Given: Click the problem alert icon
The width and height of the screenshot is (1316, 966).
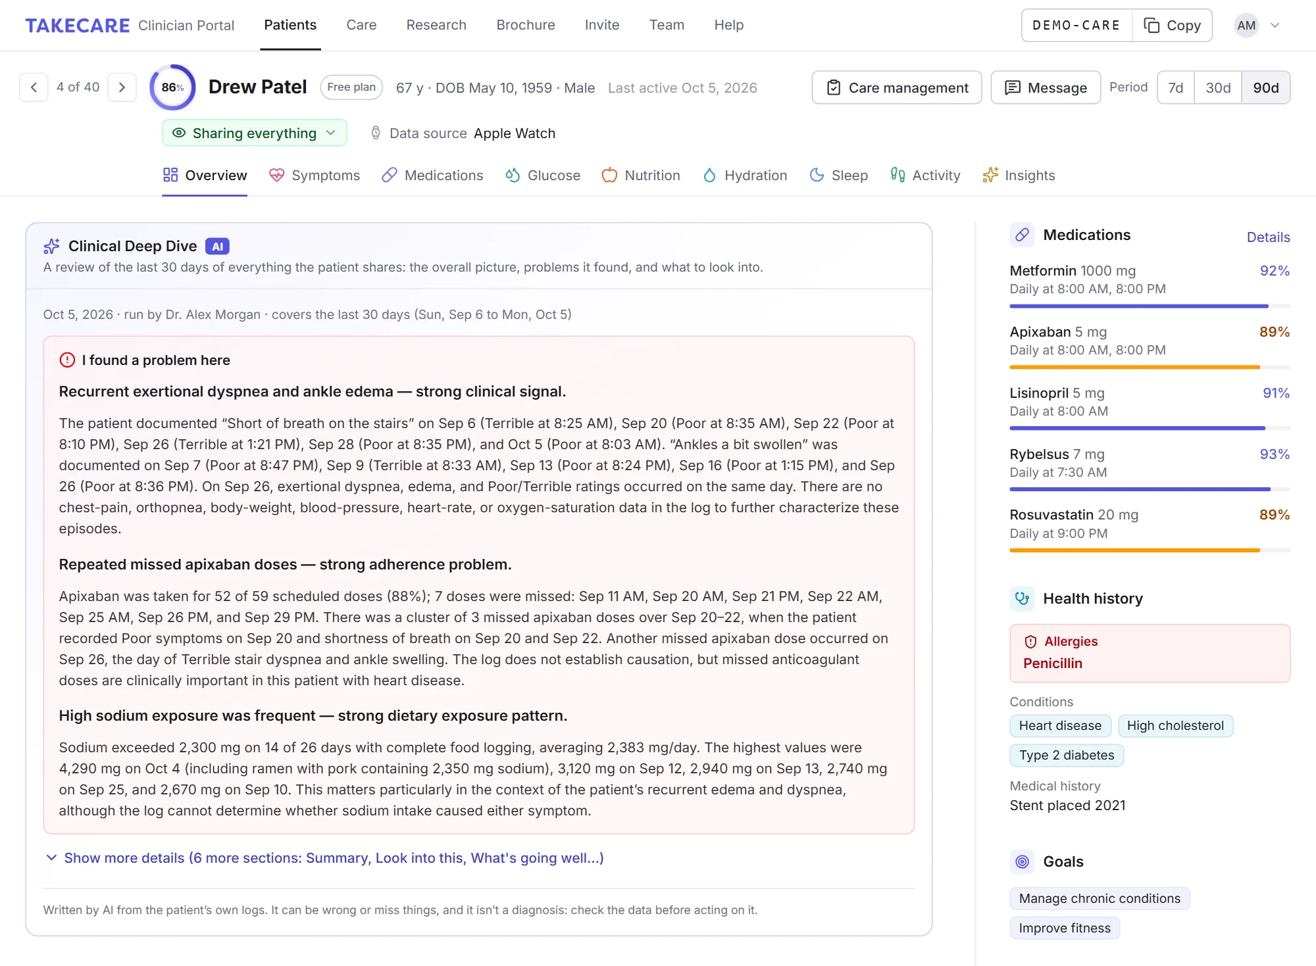Looking at the screenshot, I should (x=67, y=360).
